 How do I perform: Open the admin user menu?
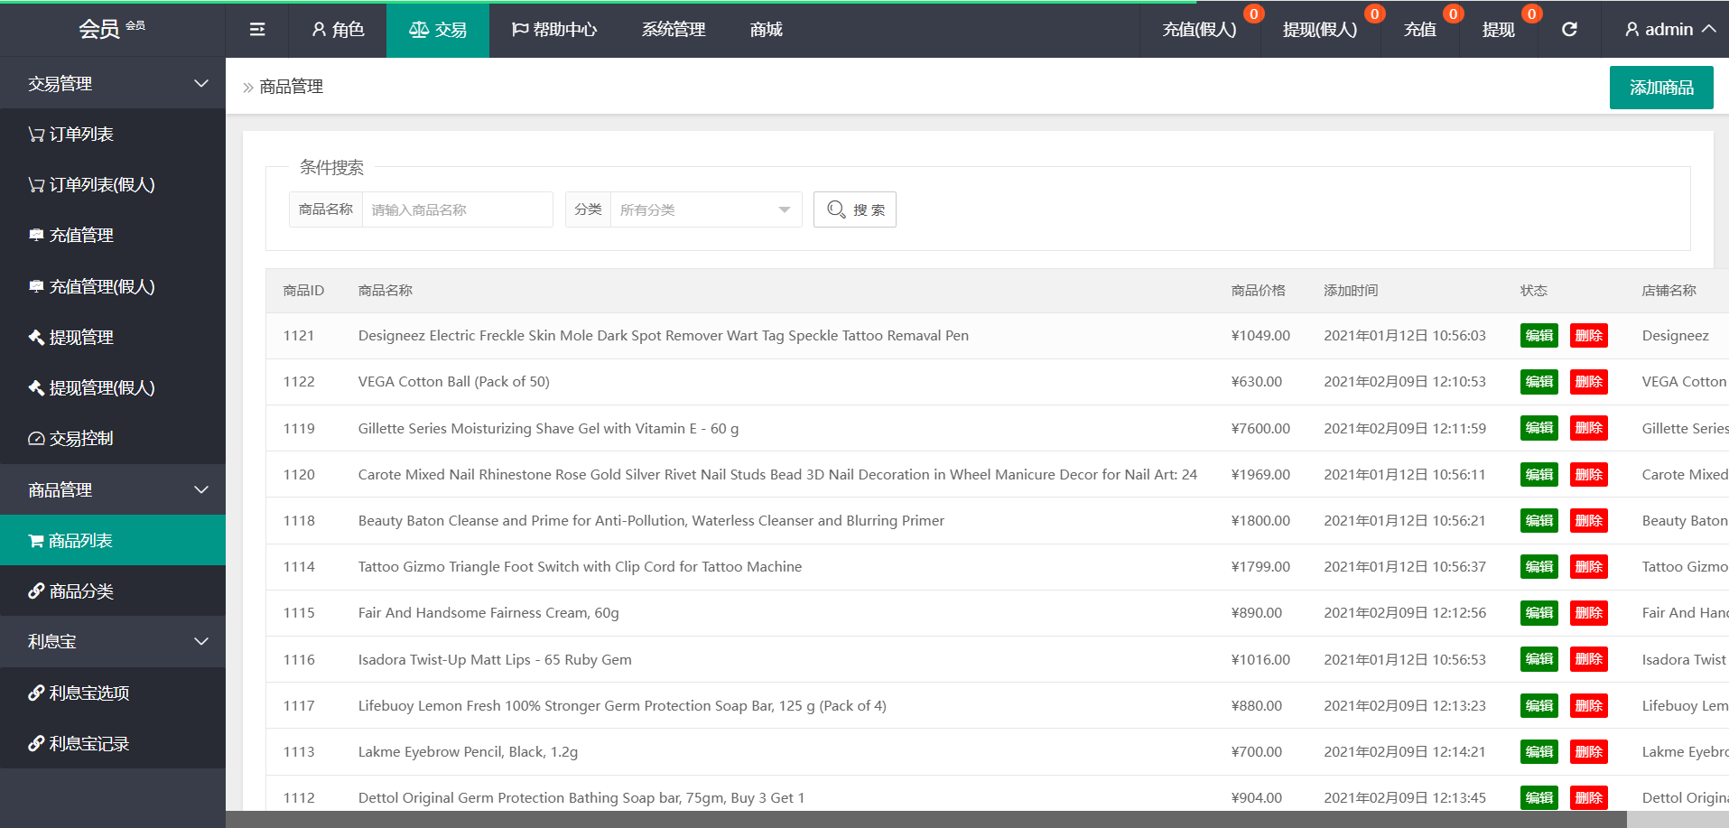tap(1669, 30)
